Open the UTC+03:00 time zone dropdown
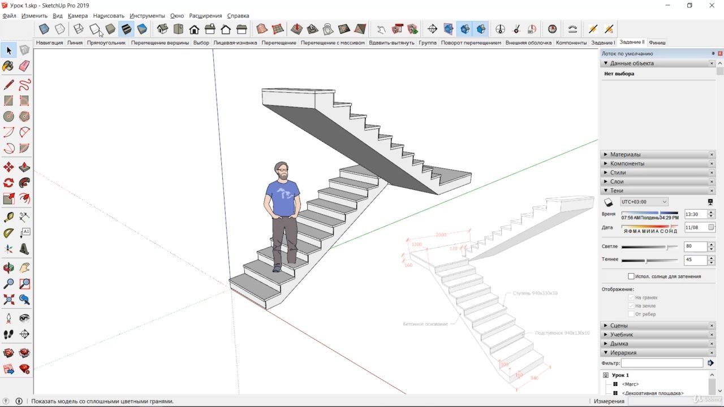The width and height of the screenshot is (724, 407). [x=644, y=202]
